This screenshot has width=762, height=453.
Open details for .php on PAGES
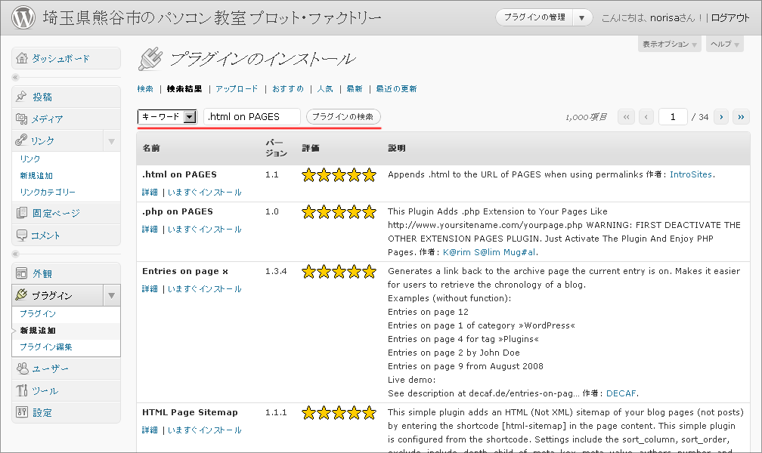[x=150, y=230]
